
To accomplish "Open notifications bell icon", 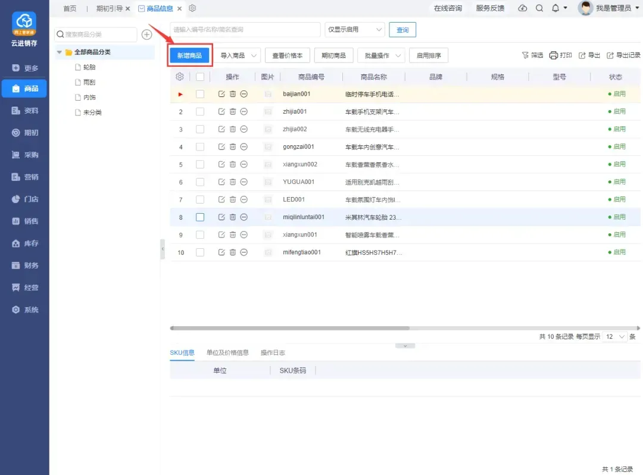I will tap(555, 8).
